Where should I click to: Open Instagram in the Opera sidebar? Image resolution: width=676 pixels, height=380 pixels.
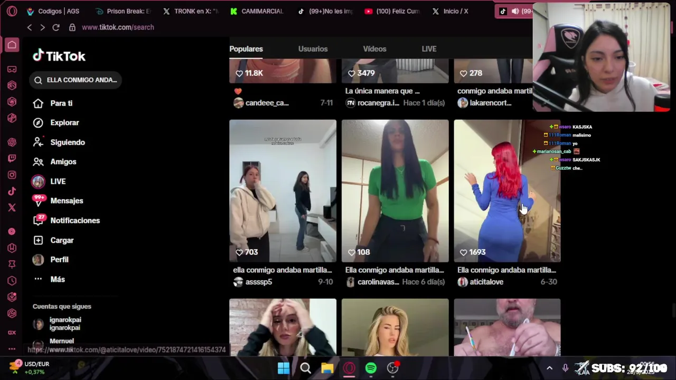click(x=12, y=175)
